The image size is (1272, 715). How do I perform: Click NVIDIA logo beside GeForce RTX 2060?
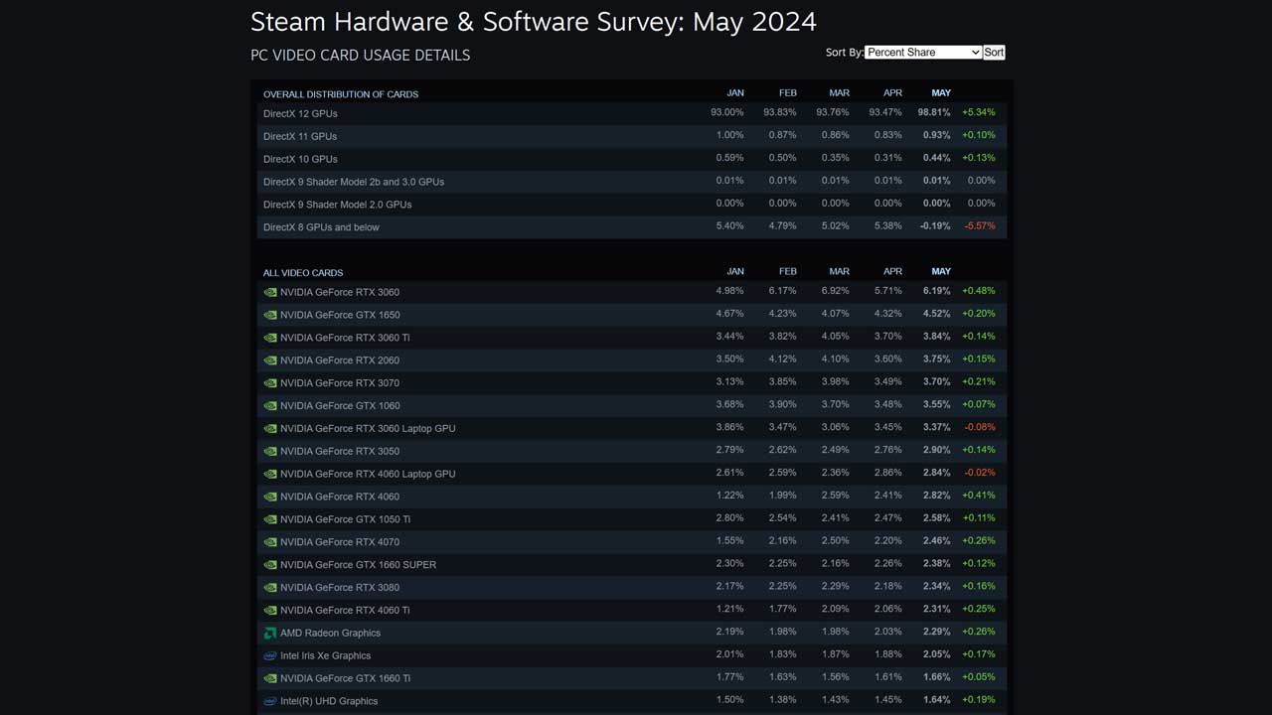click(270, 360)
